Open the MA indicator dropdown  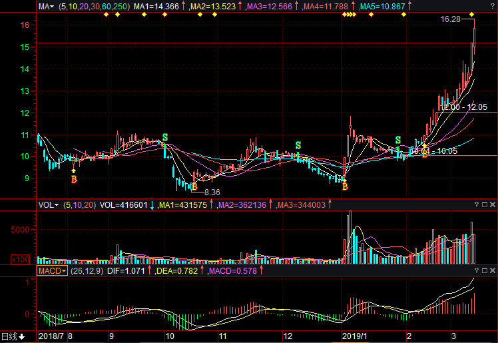(46, 6)
